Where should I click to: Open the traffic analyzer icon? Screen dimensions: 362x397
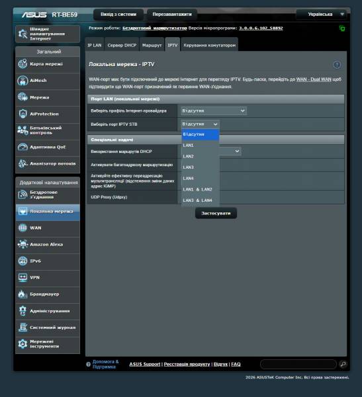(x=23, y=163)
